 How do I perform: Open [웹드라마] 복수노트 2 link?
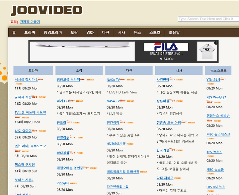(x=30, y=146)
